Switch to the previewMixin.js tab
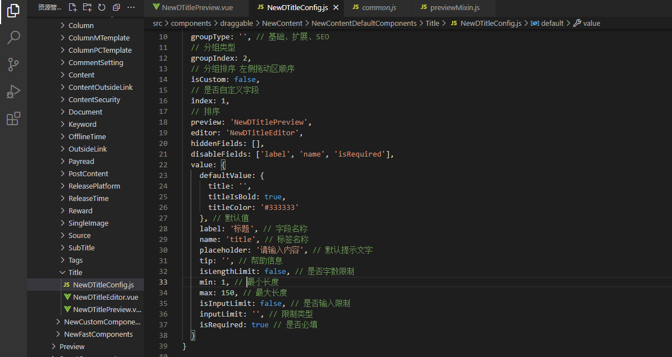 pyautogui.click(x=454, y=8)
